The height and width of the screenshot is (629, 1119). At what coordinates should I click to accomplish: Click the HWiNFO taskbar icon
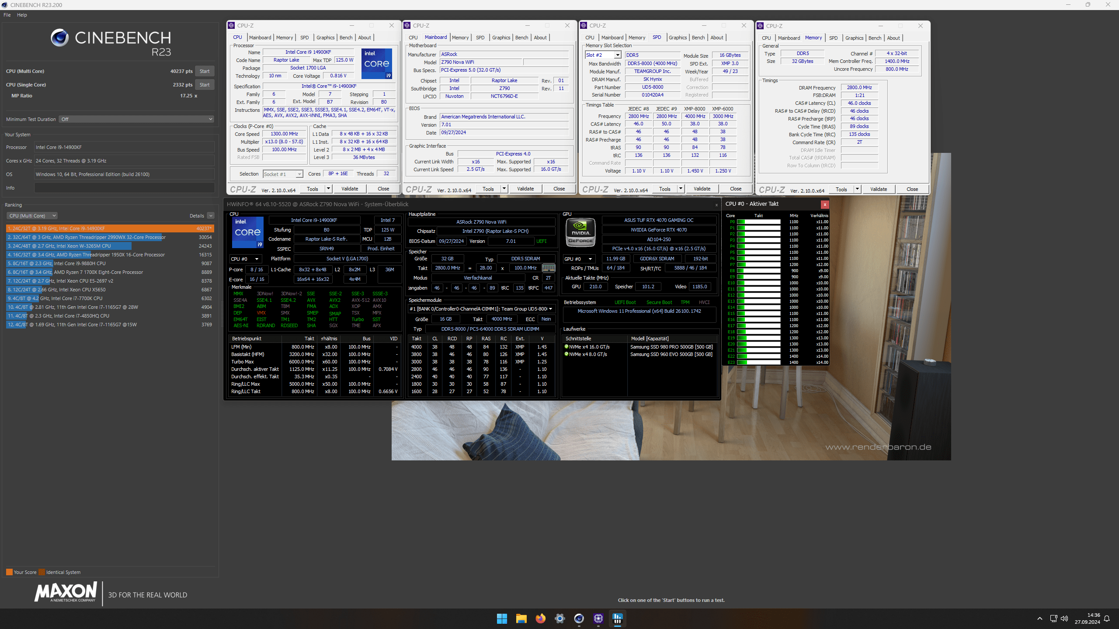(617, 619)
